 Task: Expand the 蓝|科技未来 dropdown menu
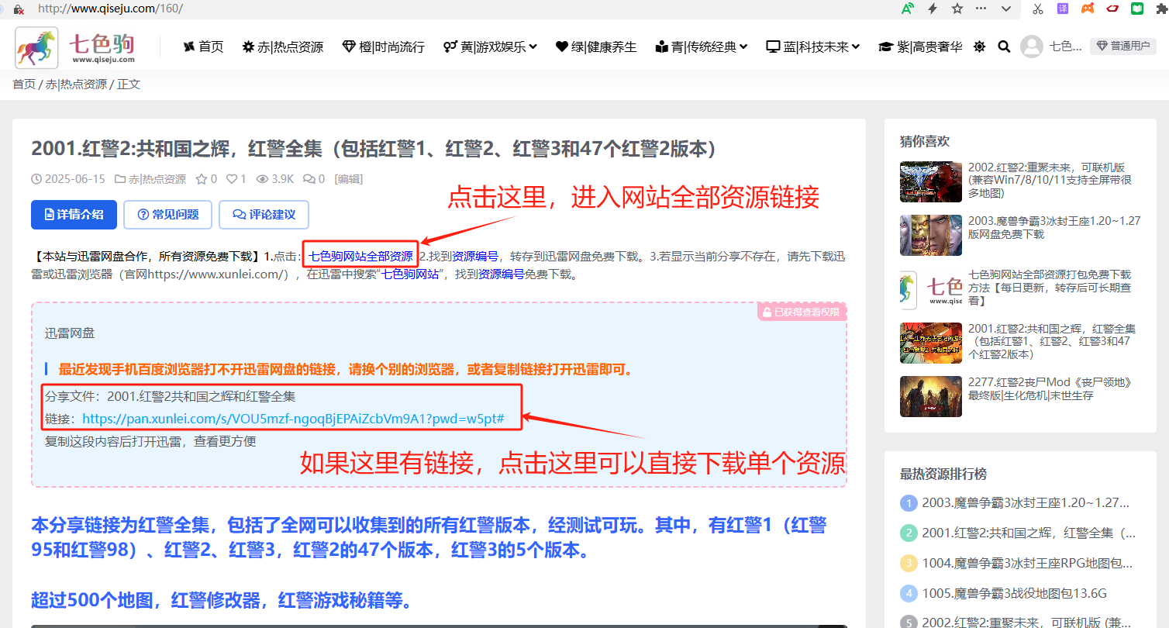tap(813, 47)
